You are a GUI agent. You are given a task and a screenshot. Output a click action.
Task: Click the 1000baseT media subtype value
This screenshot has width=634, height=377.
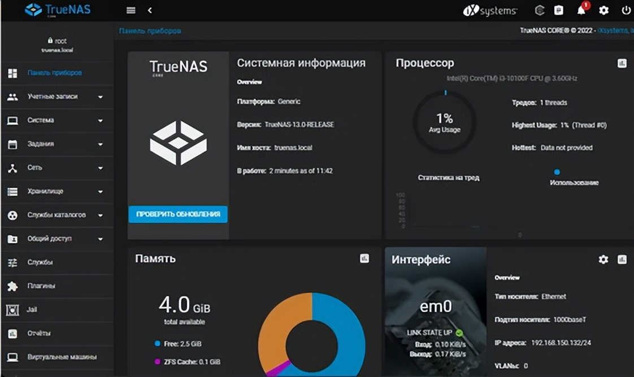[570, 319]
